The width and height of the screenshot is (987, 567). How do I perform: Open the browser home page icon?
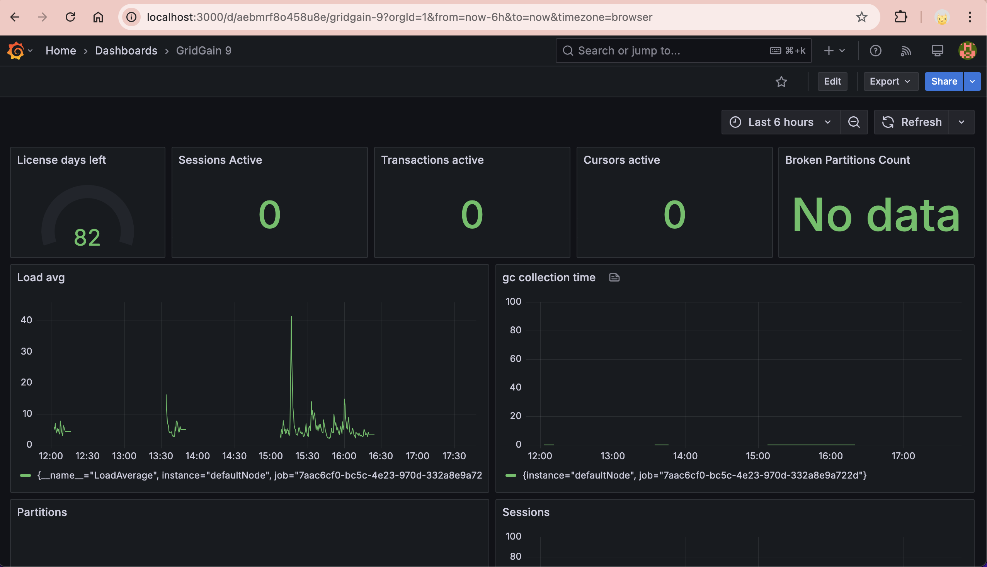click(98, 17)
